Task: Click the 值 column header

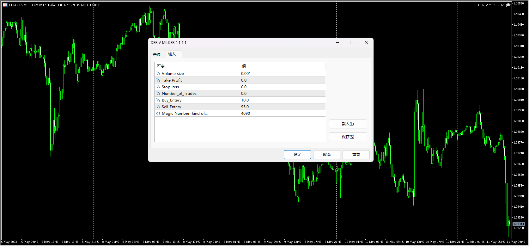Action: [x=283, y=66]
